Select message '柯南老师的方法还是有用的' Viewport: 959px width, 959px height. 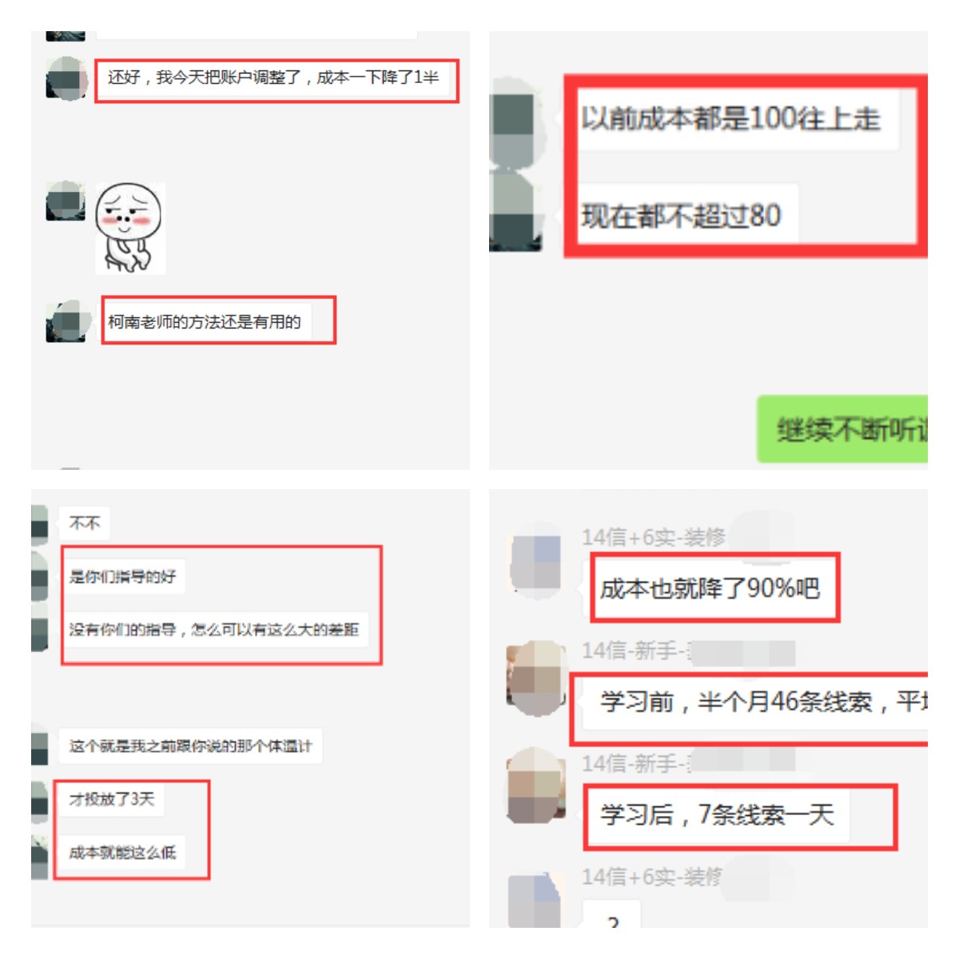click(x=205, y=322)
